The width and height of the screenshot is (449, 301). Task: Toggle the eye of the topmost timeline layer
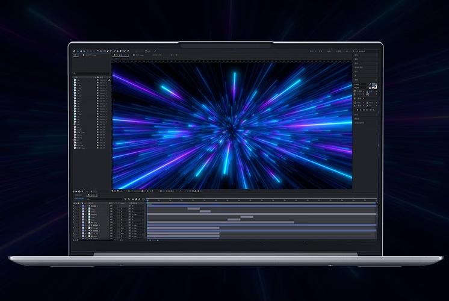tap(73, 206)
